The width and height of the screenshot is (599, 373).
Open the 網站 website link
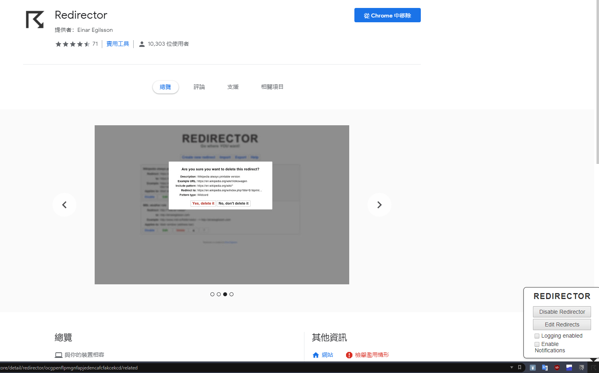tap(327, 355)
